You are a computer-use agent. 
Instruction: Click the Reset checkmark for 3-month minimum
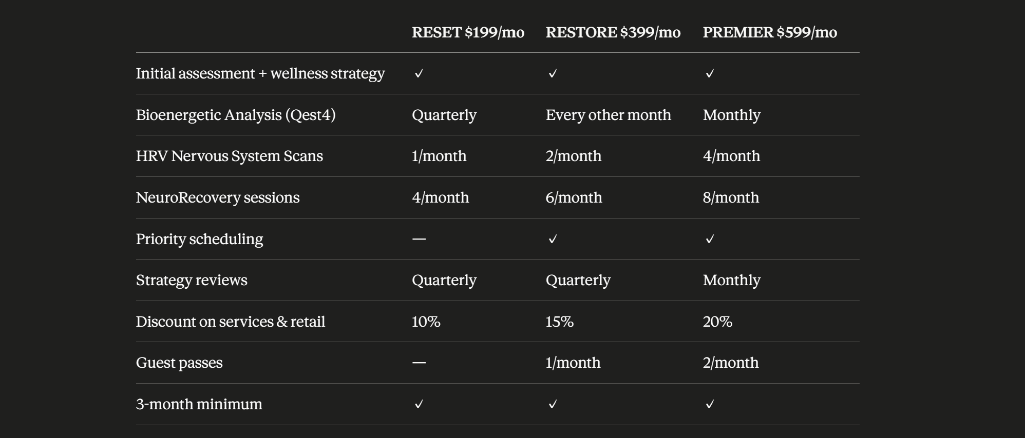[x=419, y=404]
